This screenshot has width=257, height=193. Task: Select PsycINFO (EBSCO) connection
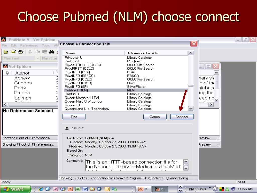[x=126, y=76]
